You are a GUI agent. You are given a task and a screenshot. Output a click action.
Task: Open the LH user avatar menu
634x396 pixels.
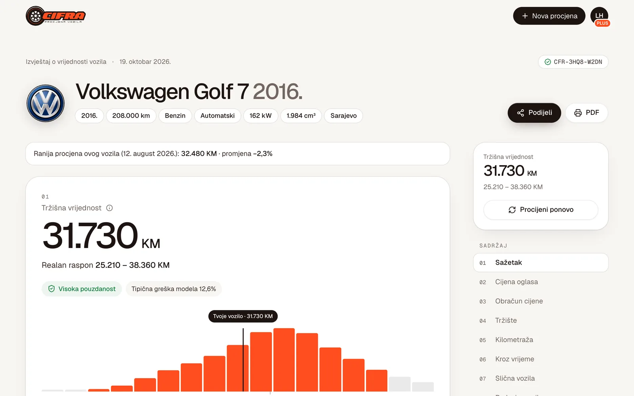coord(599,16)
